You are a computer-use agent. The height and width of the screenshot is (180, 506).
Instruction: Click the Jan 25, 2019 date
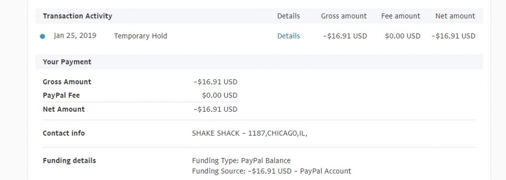(75, 36)
